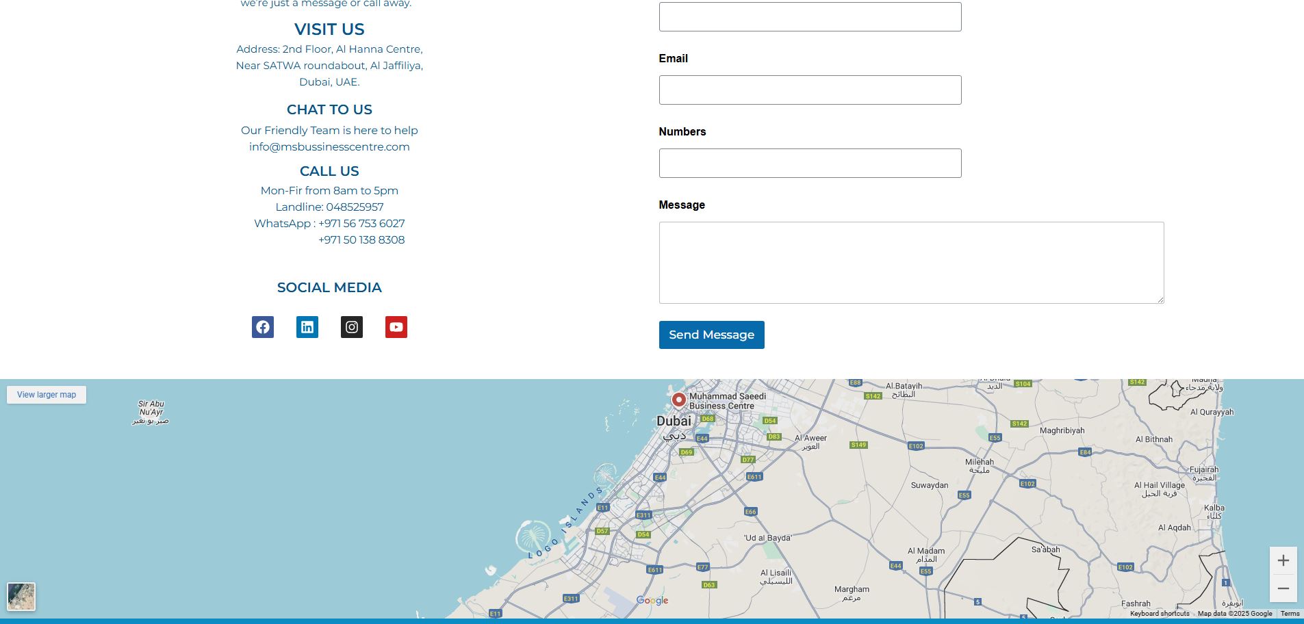
Task: Click the Send Message button
Action: click(711, 335)
